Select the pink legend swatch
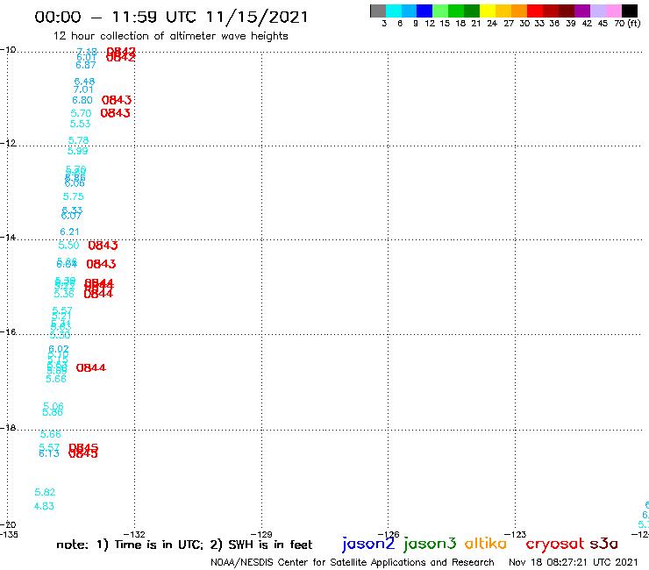The height and width of the screenshot is (570, 649). 613,11
